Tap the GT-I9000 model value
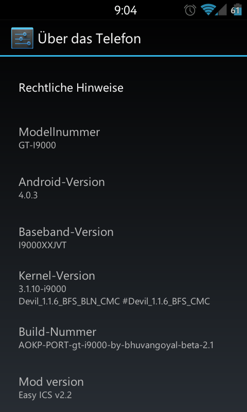The image size is (247, 412). (x=37, y=145)
